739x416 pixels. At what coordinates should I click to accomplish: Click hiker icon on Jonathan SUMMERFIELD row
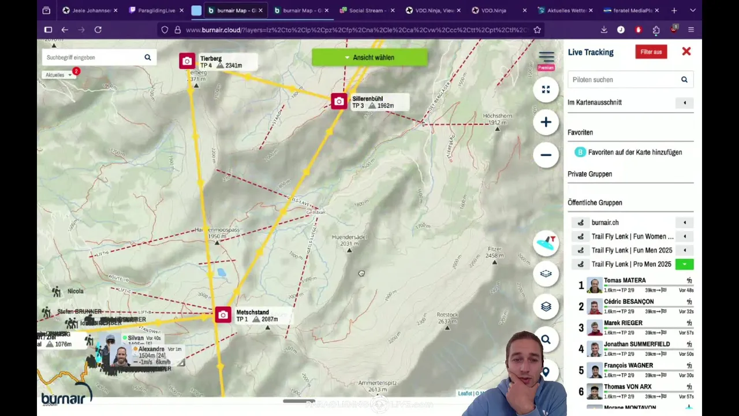[x=689, y=344]
